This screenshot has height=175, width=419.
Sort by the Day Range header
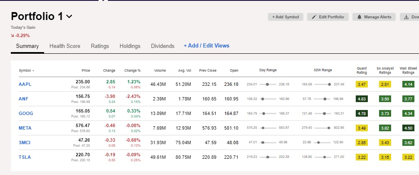point(268,70)
